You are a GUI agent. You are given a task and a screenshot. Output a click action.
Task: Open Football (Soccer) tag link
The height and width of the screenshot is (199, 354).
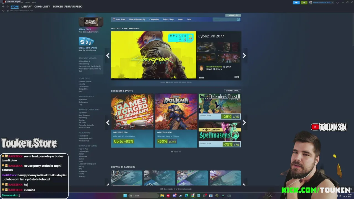(85, 82)
